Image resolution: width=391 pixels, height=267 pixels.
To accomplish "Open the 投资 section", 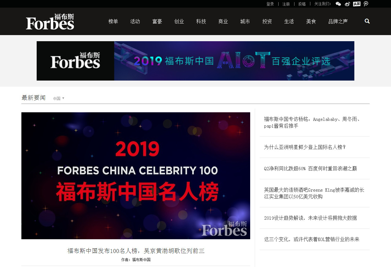I will click(x=267, y=21).
